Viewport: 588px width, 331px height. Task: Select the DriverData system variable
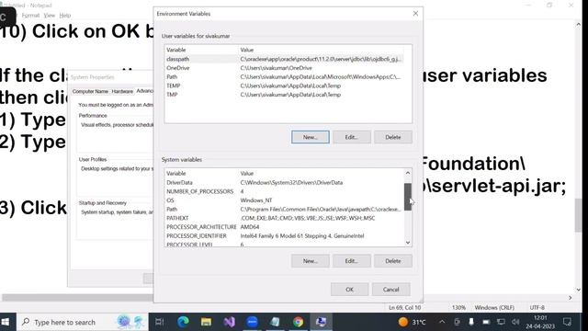[x=284, y=182]
